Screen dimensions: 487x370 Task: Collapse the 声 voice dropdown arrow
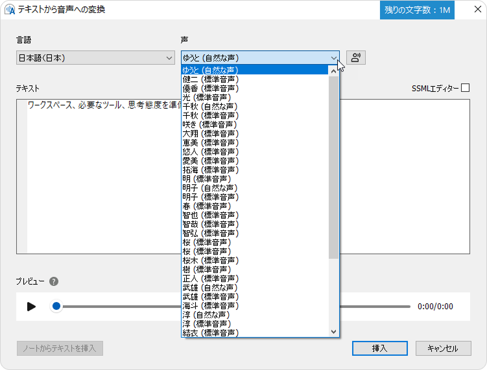click(334, 58)
